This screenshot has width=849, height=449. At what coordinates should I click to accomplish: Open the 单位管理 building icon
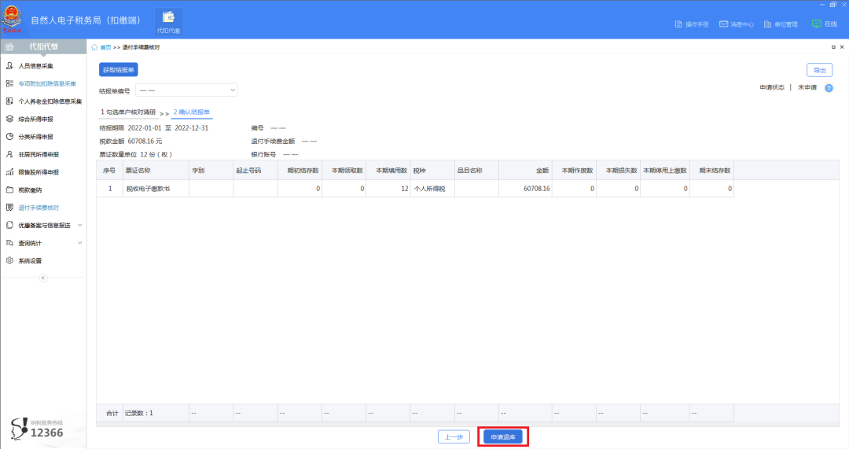(x=767, y=24)
